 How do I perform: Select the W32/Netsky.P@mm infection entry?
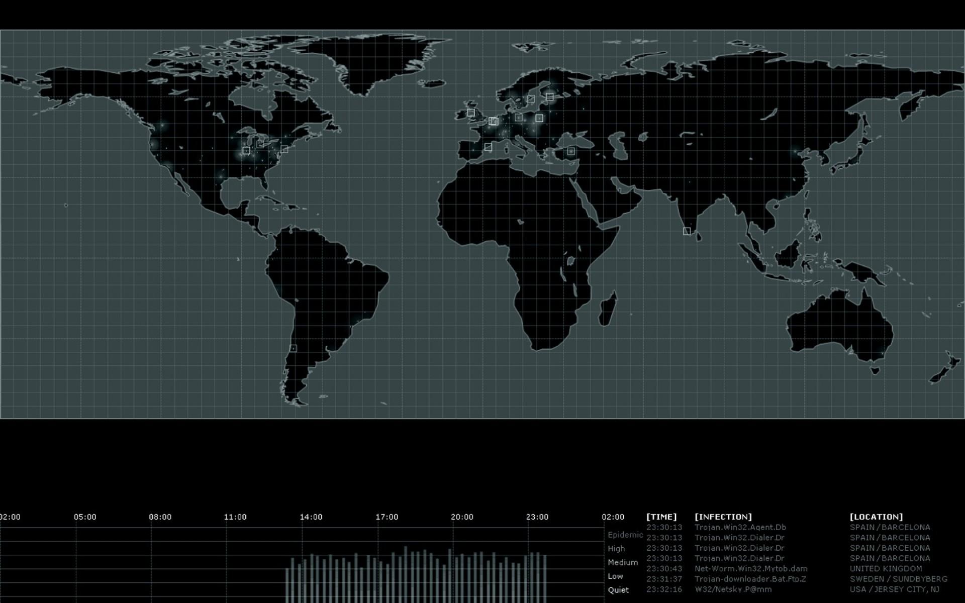click(x=733, y=589)
